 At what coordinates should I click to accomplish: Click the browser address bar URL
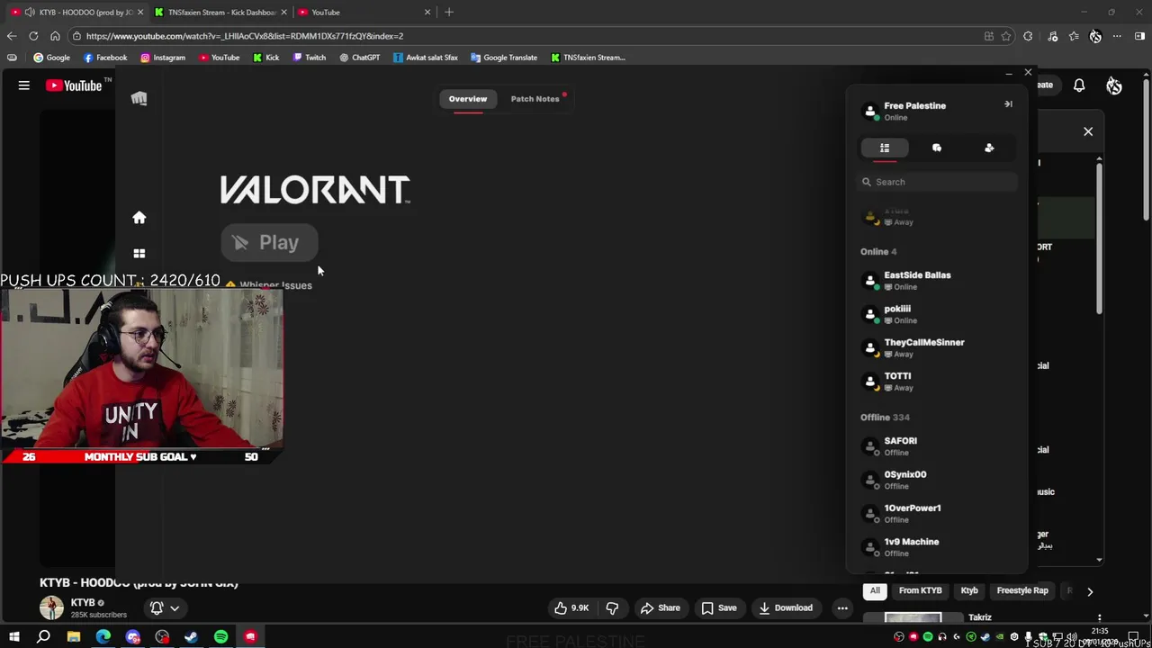(x=245, y=36)
